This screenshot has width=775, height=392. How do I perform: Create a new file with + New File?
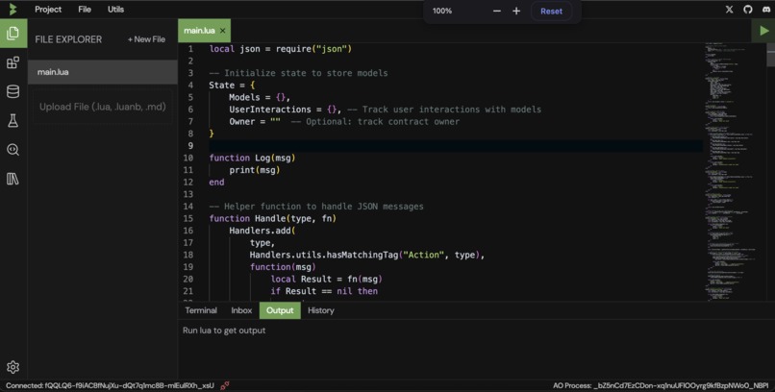146,39
